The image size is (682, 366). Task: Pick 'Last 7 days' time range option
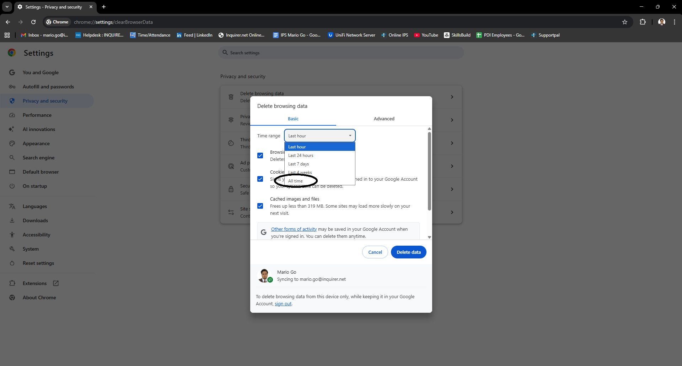[x=299, y=164]
